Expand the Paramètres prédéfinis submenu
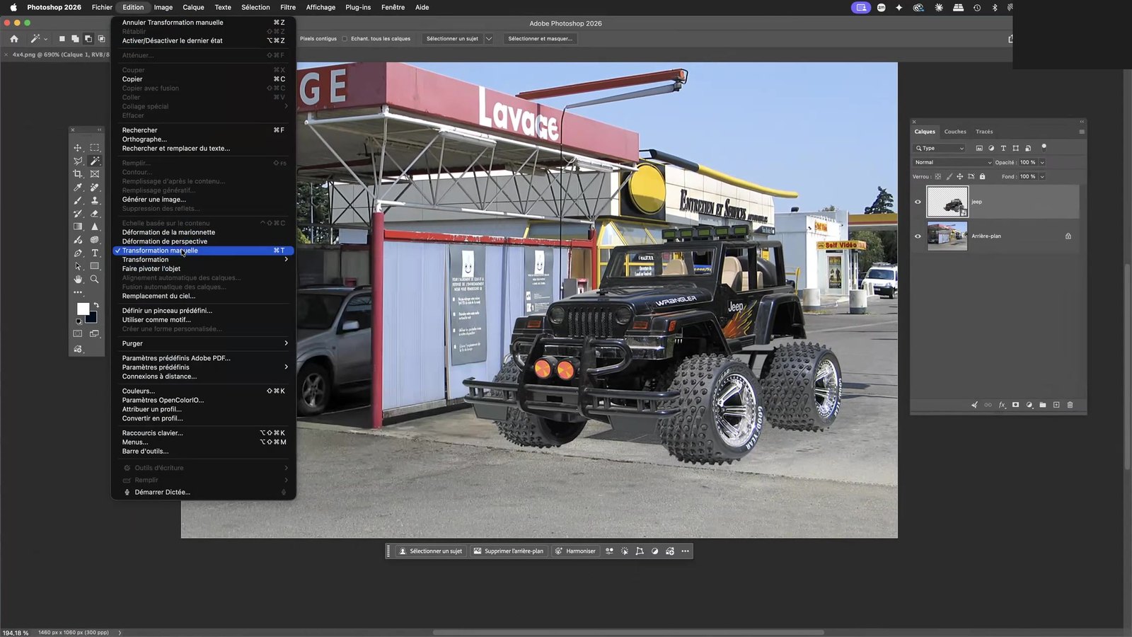Image resolution: width=1132 pixels, height=637 pixels. 204,367
